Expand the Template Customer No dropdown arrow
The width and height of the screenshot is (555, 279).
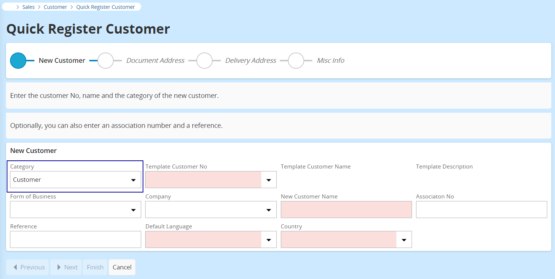pos(269,180)
